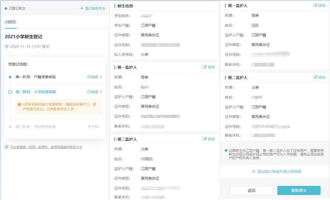Click blurred 证件号码 value in 新生信息
This screenshot has width=330, height=200.
click(x=160, y=45)
